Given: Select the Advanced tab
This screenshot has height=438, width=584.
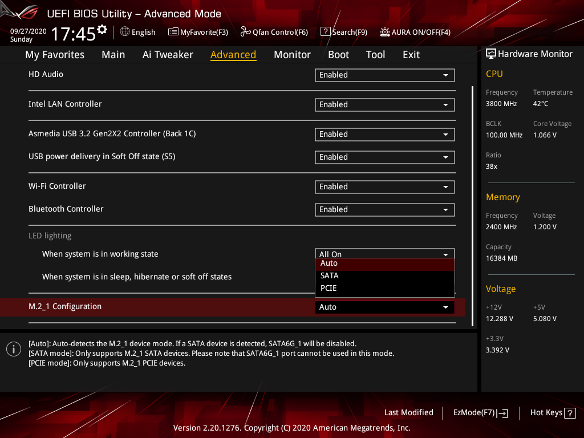Looking at the screenshot, I should coord(233,55).
